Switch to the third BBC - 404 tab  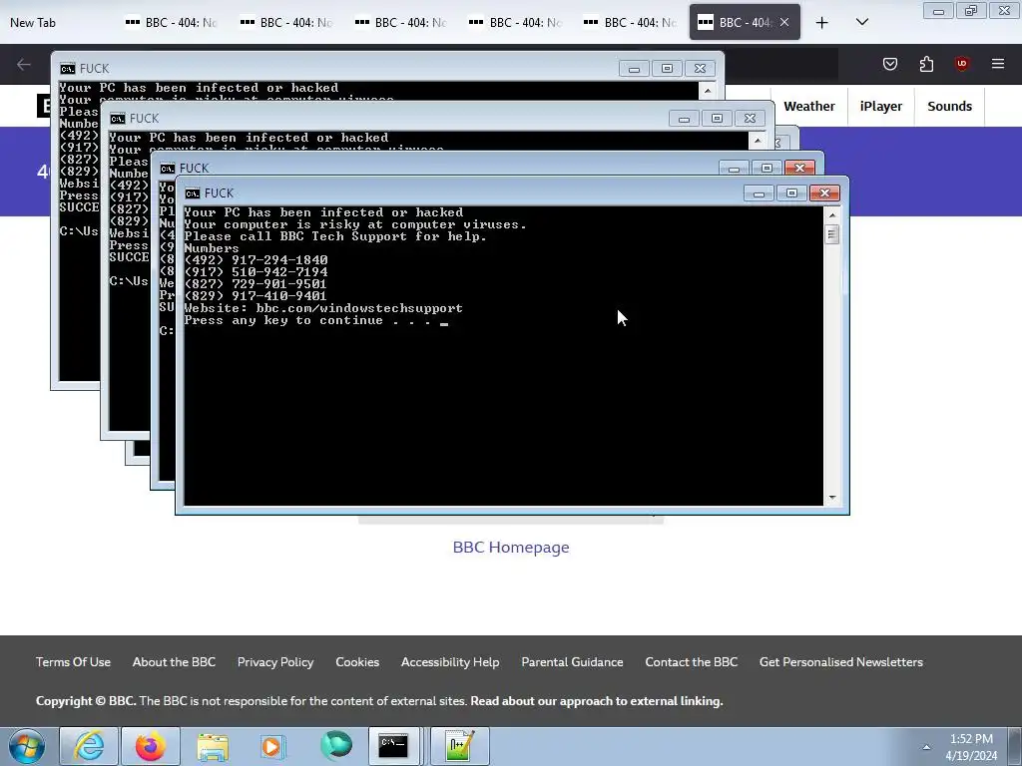(400, 23)
